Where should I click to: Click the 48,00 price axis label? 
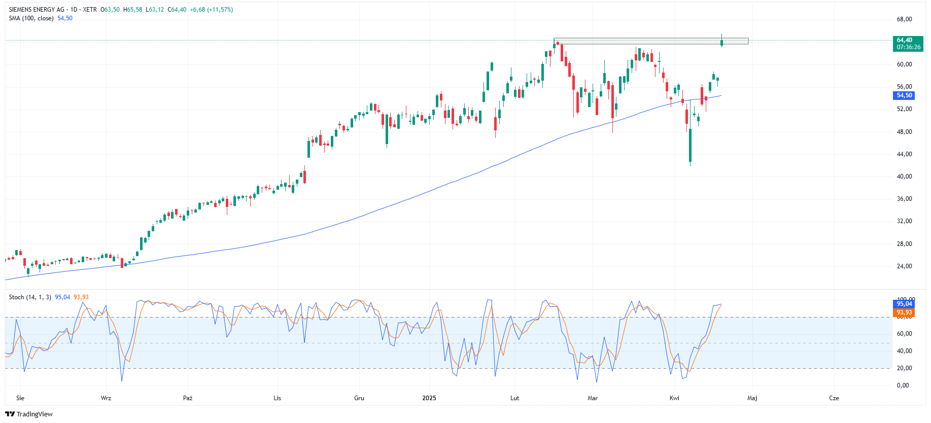(x=904, y=132)
